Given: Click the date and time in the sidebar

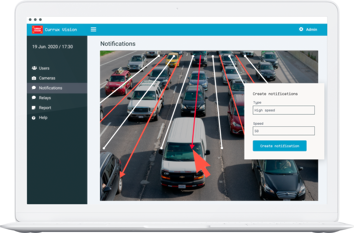Looking at the screenshot, I should 53,47.
